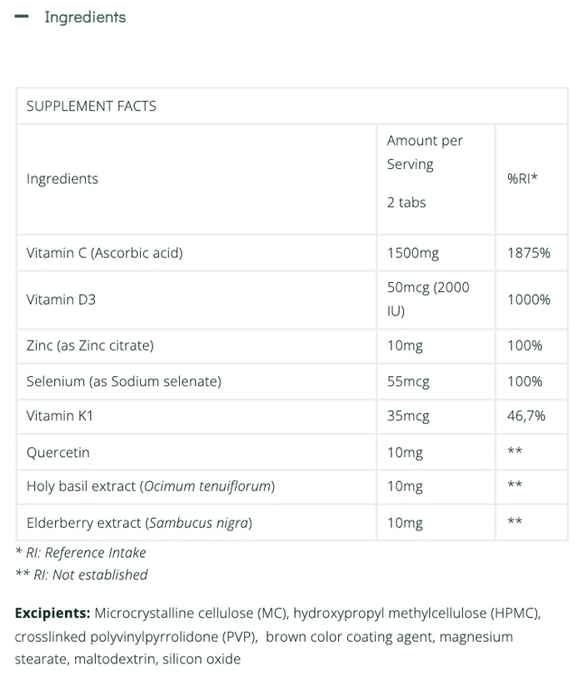
Task: Click the SUPPLEMENT FACTS table header
Action: coord(92,106)
